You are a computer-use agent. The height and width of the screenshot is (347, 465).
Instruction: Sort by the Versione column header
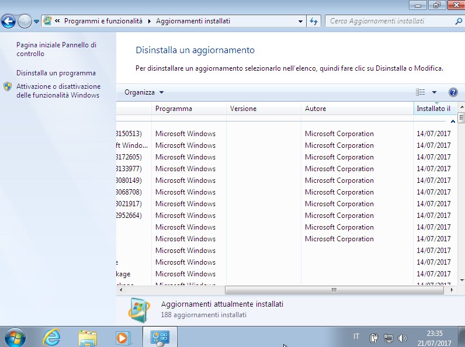click(263, 109)
